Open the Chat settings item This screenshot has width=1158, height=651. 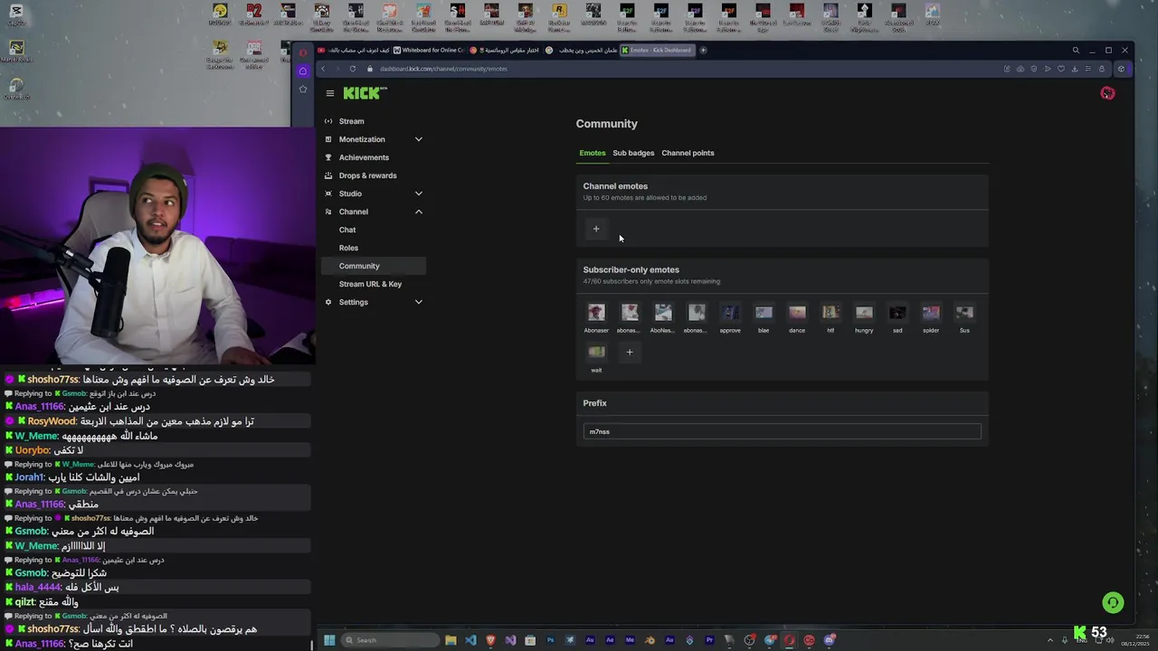(347, 230)
